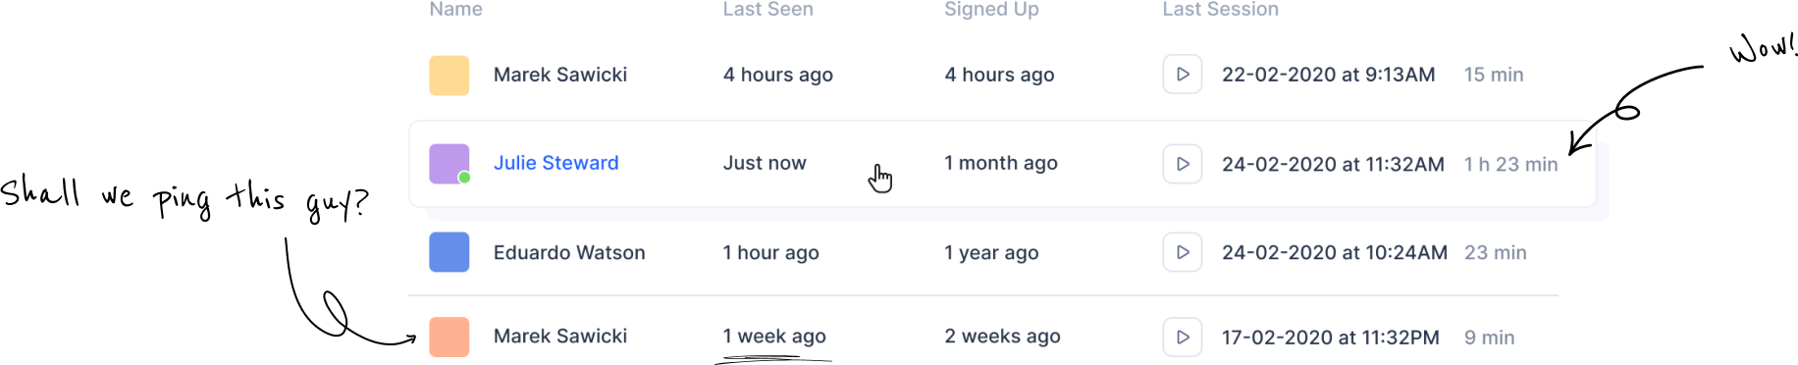Select the 22-02-2020 at 9:13AM timestamp
Screen dimensions: 1798x365
click(1328, 75)
